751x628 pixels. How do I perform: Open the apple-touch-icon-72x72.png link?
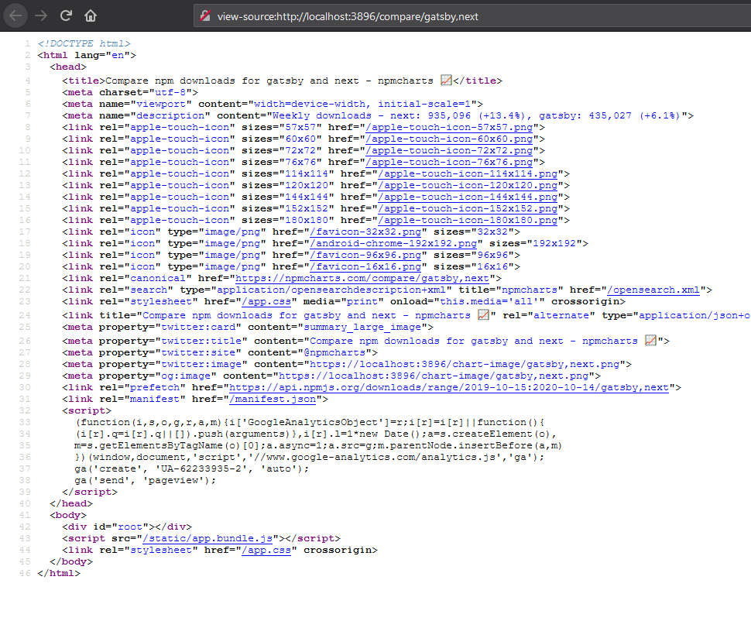point(449,150)
